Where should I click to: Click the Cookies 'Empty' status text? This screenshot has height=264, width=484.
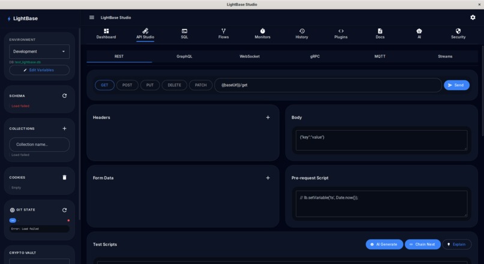point(16,188)
